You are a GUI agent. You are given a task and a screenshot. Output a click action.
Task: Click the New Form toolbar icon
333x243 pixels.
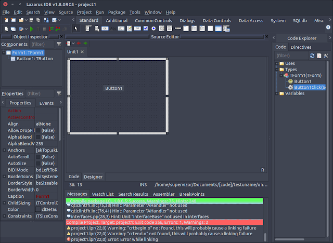click(14, 20)
